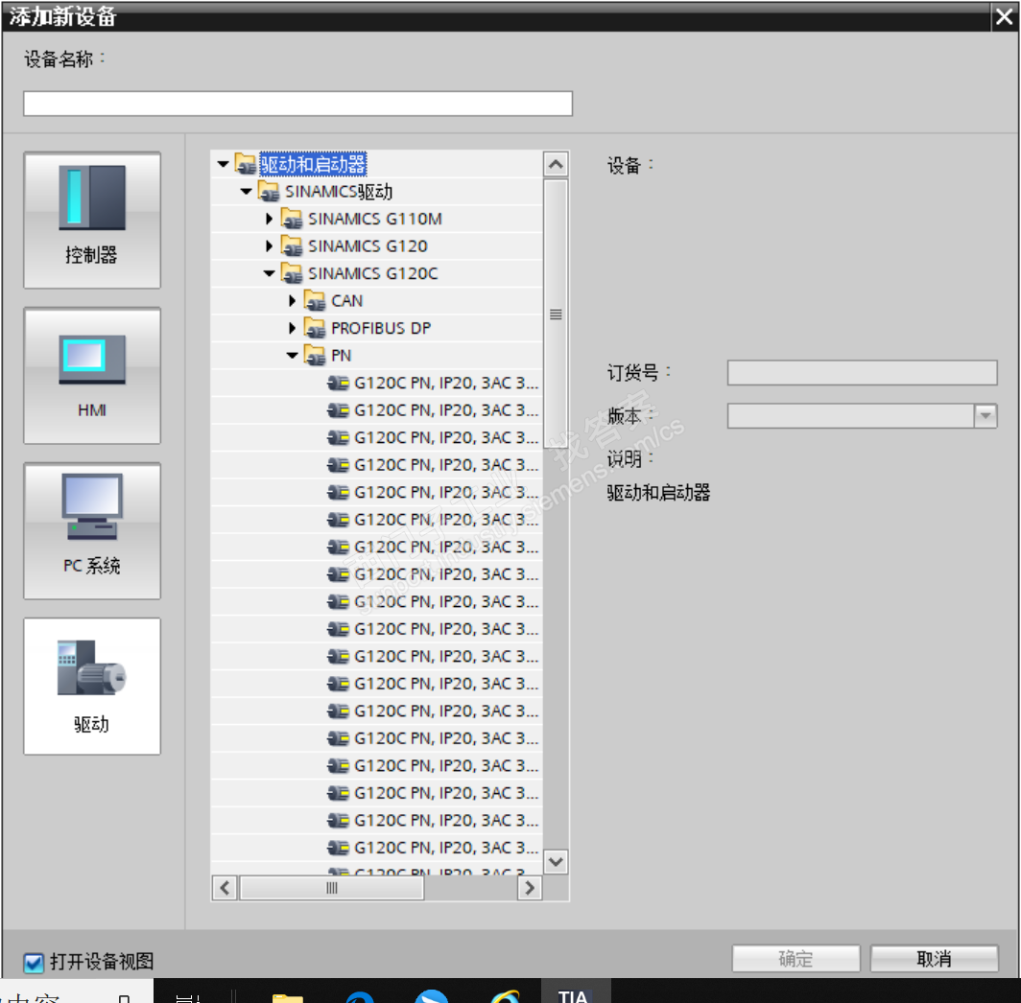Select the 驱动 (Drive) category button

(92, 687)
